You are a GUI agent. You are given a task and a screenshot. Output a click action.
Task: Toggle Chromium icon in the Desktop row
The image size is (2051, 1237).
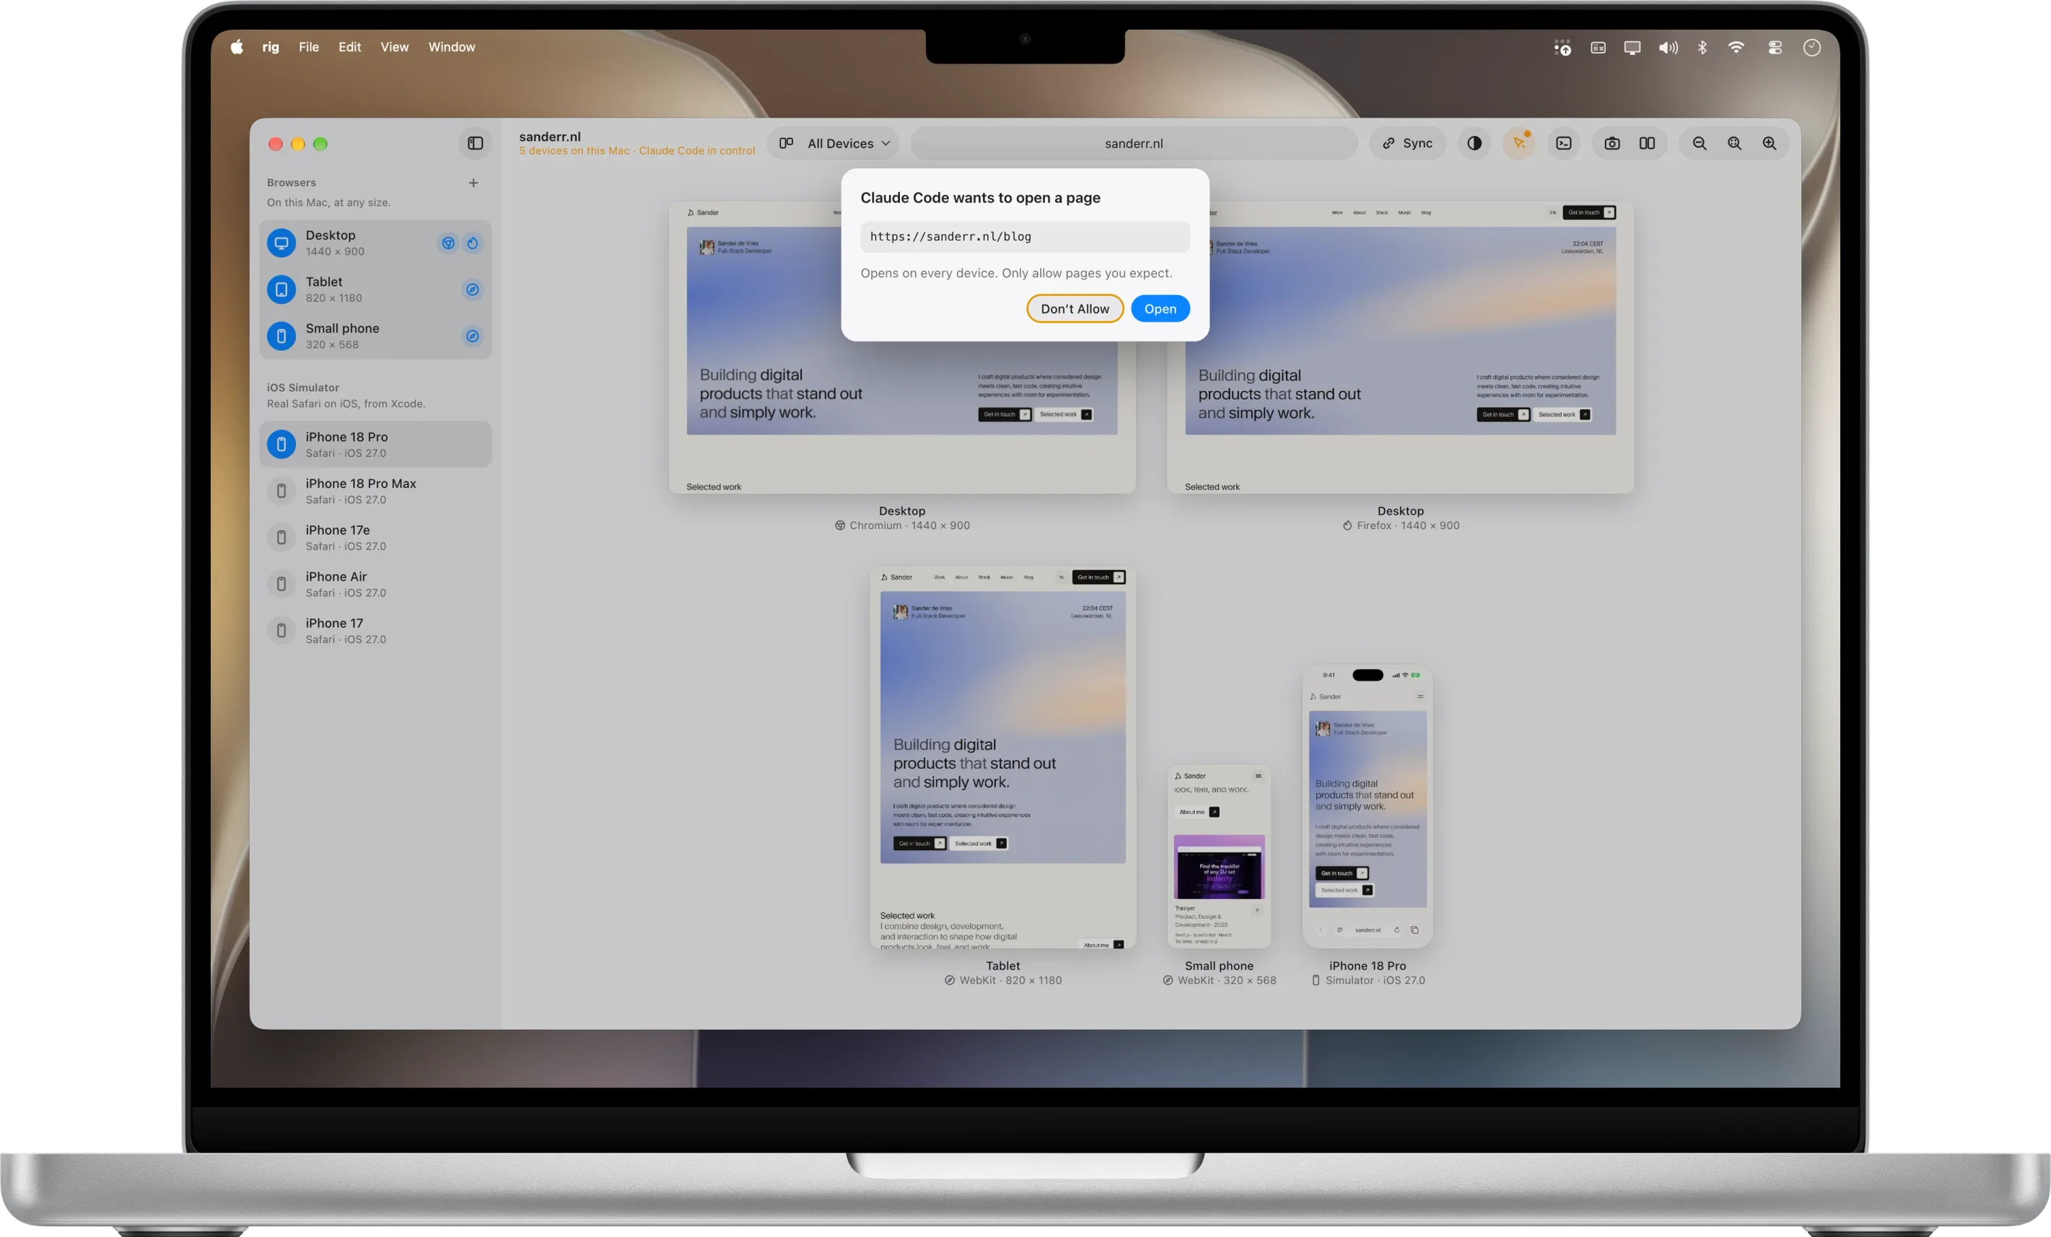click(448, 243)
